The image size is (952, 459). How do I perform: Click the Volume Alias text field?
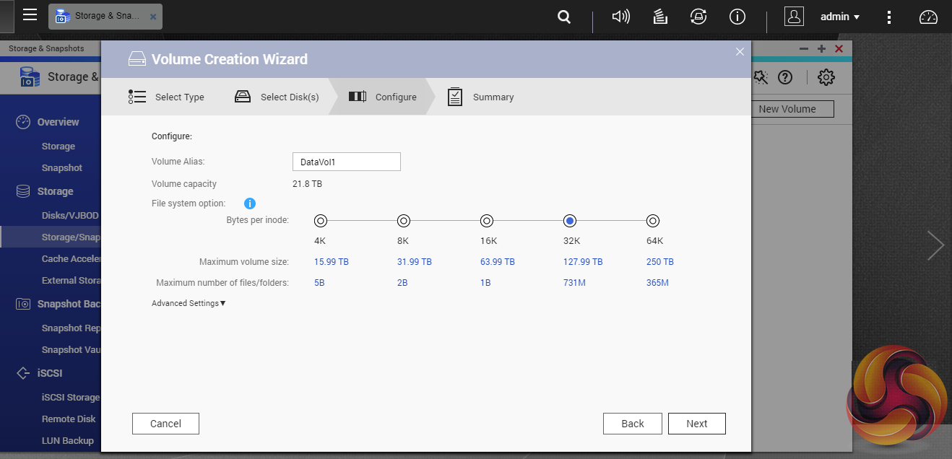pyautogui.click(x=346, y=162)
